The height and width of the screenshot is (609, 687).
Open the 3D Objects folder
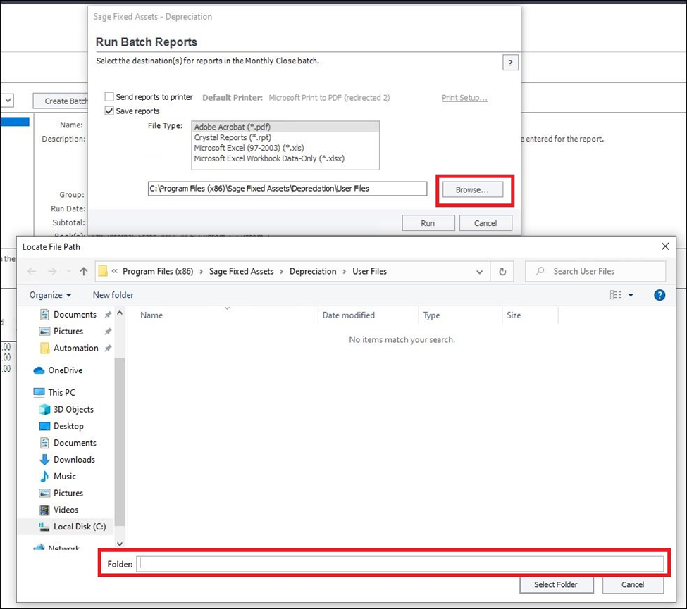(x=73, y=409)
